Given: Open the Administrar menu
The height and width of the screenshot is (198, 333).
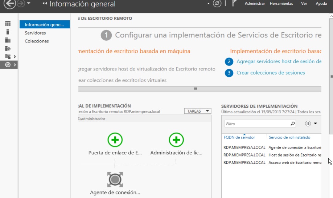Looking at the screenshot, I should [x=255, y=4].
